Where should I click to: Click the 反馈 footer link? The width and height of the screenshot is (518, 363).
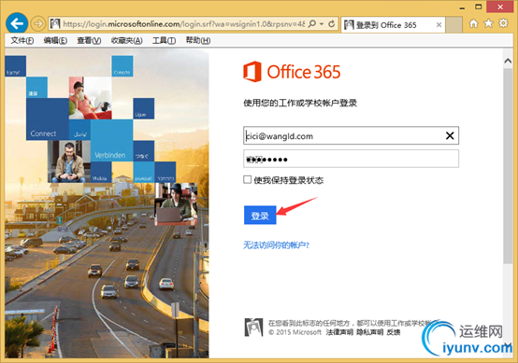(394, 332)
